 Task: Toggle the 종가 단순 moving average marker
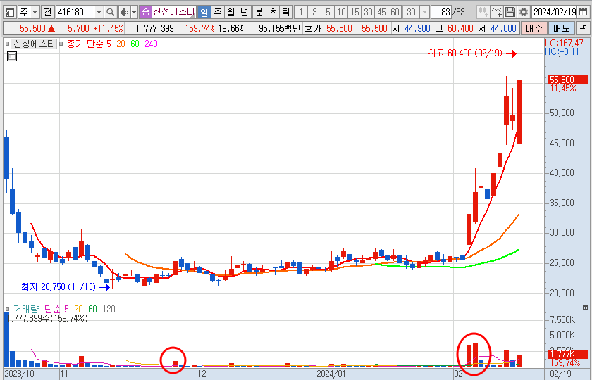click(61, 44)
